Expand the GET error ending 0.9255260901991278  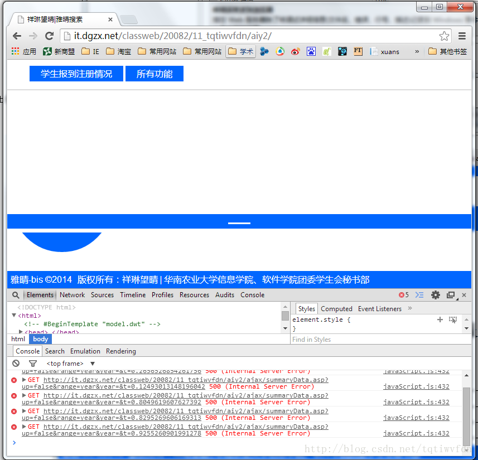pos(24,427)
